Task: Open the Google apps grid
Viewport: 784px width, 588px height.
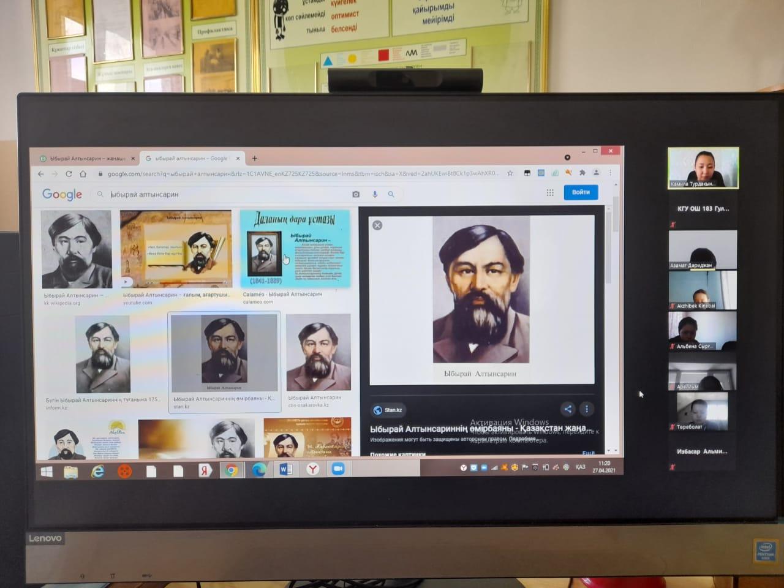Action: click(550, 192)
